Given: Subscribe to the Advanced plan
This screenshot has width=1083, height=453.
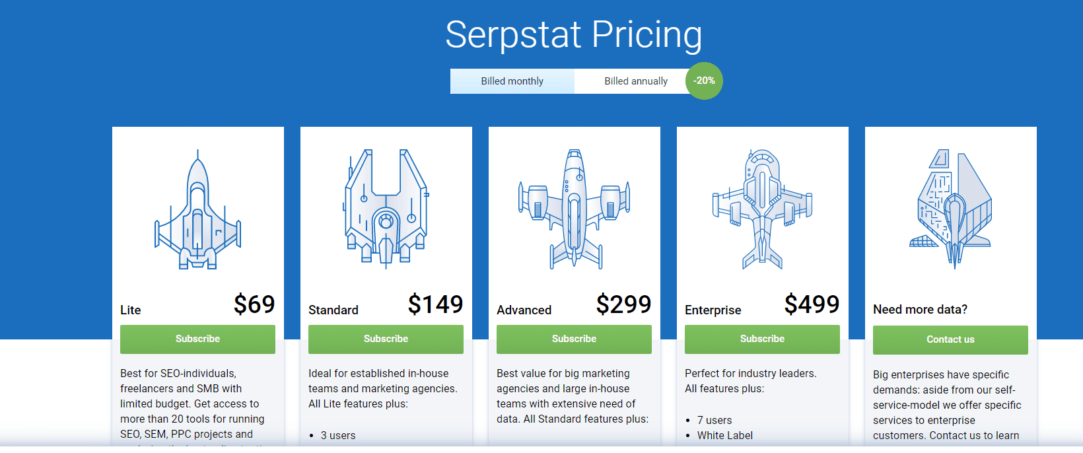Looking at the screenshot, I should point(574,339).
